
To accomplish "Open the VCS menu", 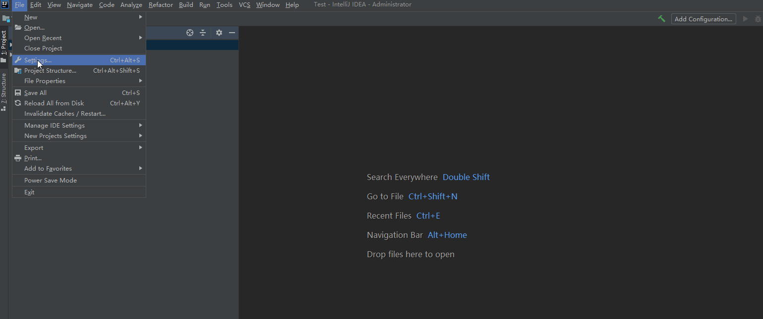I will [x=244, y=5].
